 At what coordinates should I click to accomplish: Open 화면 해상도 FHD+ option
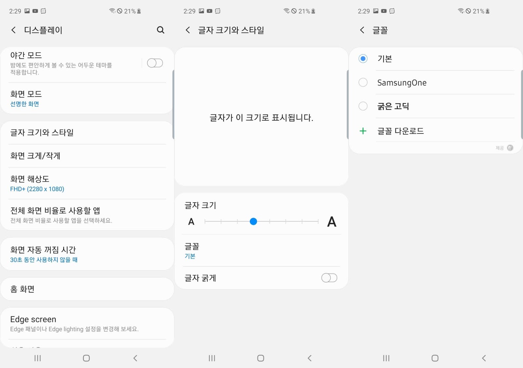click(x=87, y=184)
